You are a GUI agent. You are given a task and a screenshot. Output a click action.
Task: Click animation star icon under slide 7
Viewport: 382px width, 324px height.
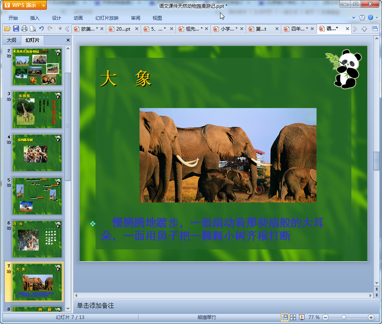9,271
